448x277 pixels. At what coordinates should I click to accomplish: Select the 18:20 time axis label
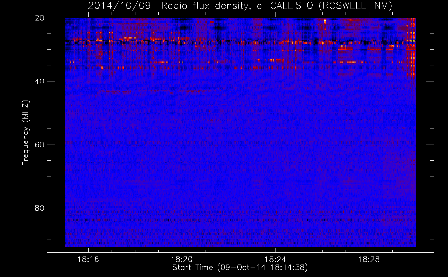(182, 260)
